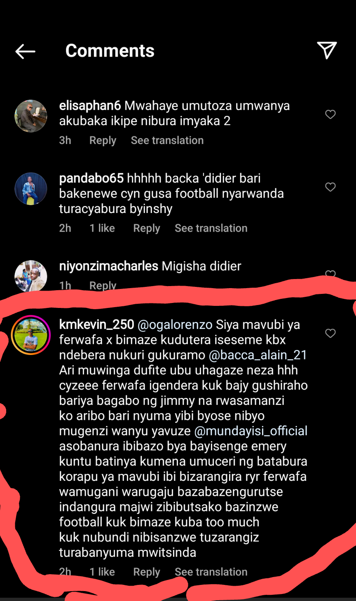
Task: Reply to kmkevin_250's long comment
Action: [x=147, y=572]
